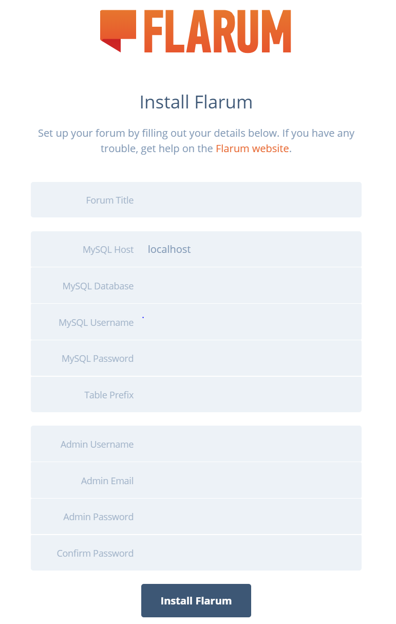This screenshot has width=396, height=624.
Task: Click the "Install Flarum" page heading
Action: click(x=196, y=102)
